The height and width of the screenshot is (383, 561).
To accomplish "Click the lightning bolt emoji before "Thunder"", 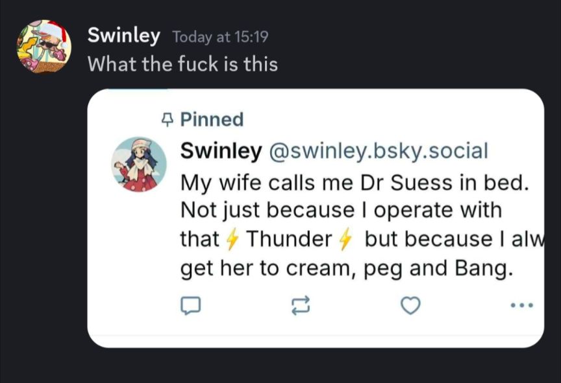I will [232, 240].
